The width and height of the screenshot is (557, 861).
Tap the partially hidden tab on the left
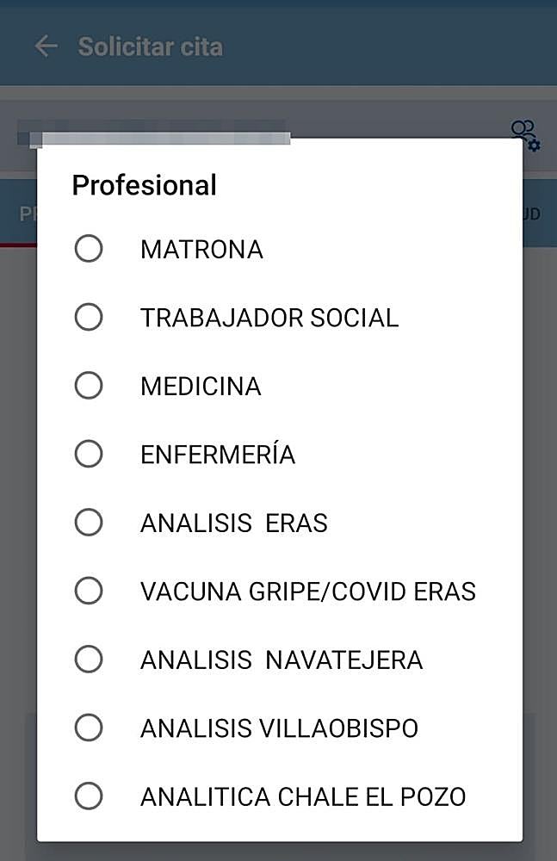point(26,214)
